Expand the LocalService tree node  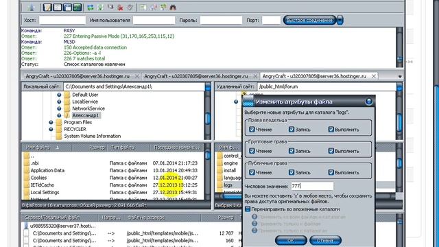(x=59, y=102)
